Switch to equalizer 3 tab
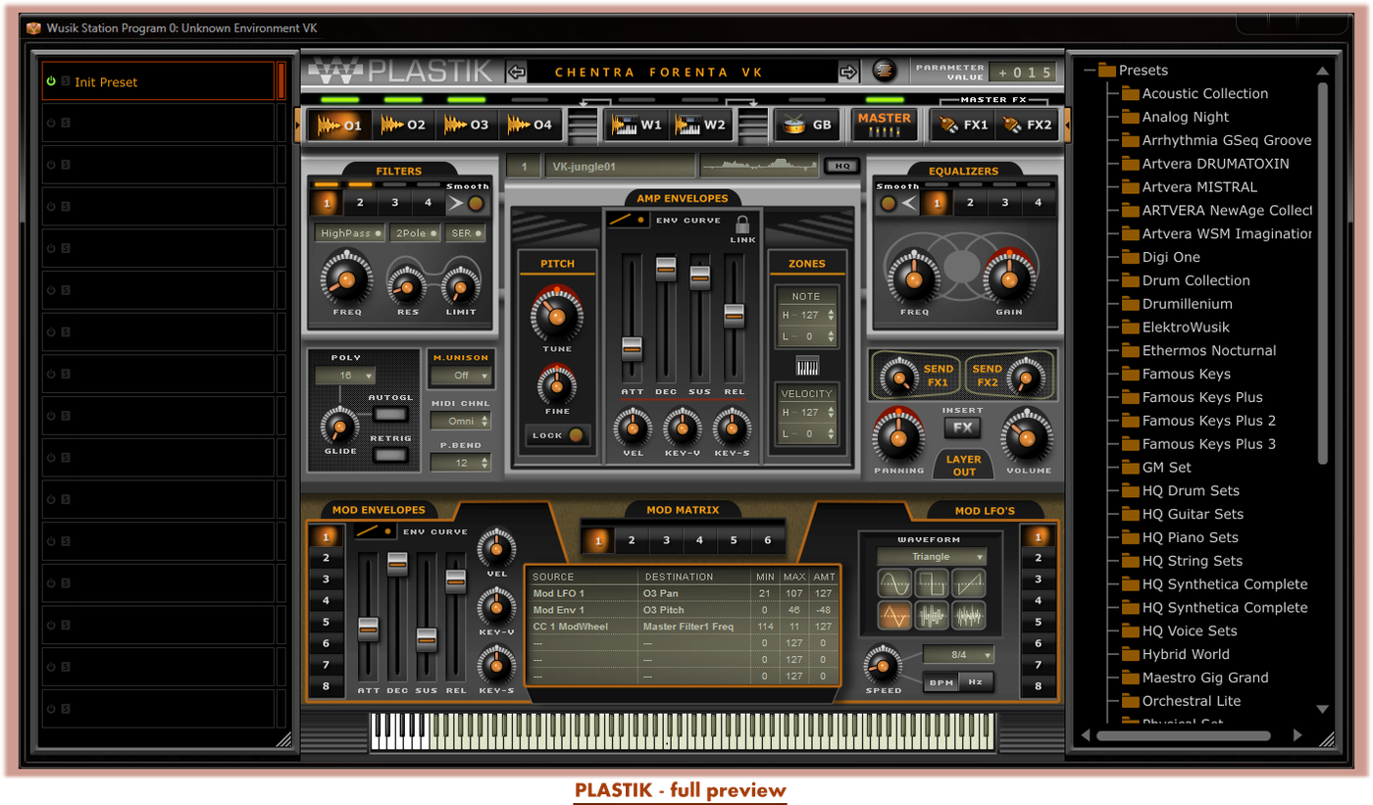Viewport: 1373px width, 805px height. point(1004,203)
